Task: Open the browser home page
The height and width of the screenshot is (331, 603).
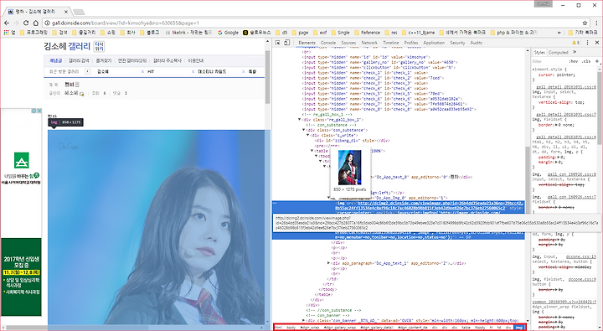Action: 35,23
